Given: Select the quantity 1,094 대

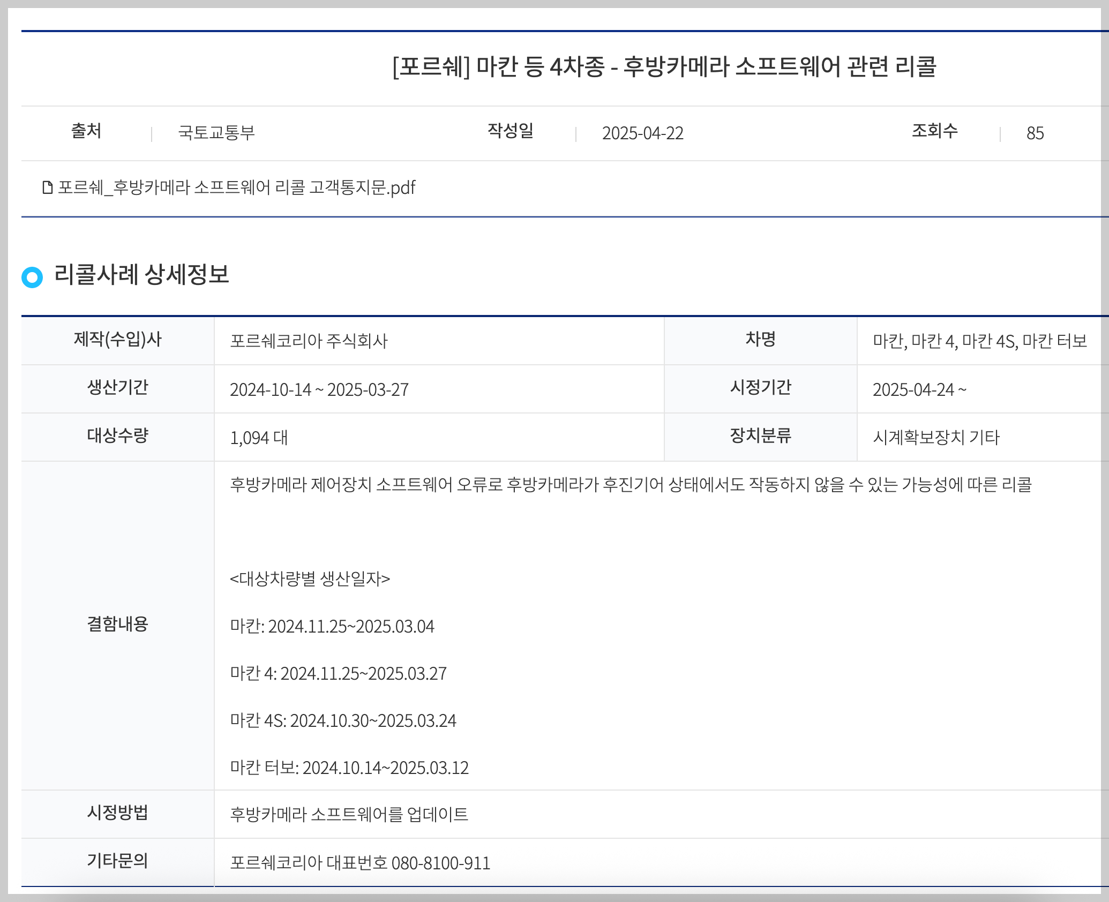Looking at the screenshot, I should [259, 438].
